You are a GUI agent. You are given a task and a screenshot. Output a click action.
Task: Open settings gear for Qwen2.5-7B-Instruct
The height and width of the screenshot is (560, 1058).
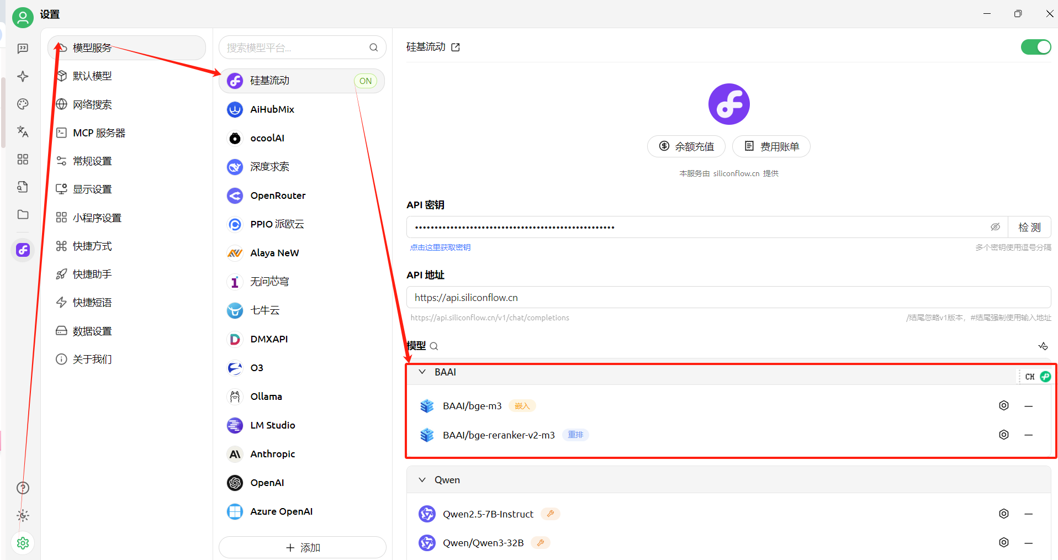coord(1004,514)
